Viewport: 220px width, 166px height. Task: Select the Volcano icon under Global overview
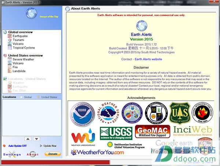[10, 44]
